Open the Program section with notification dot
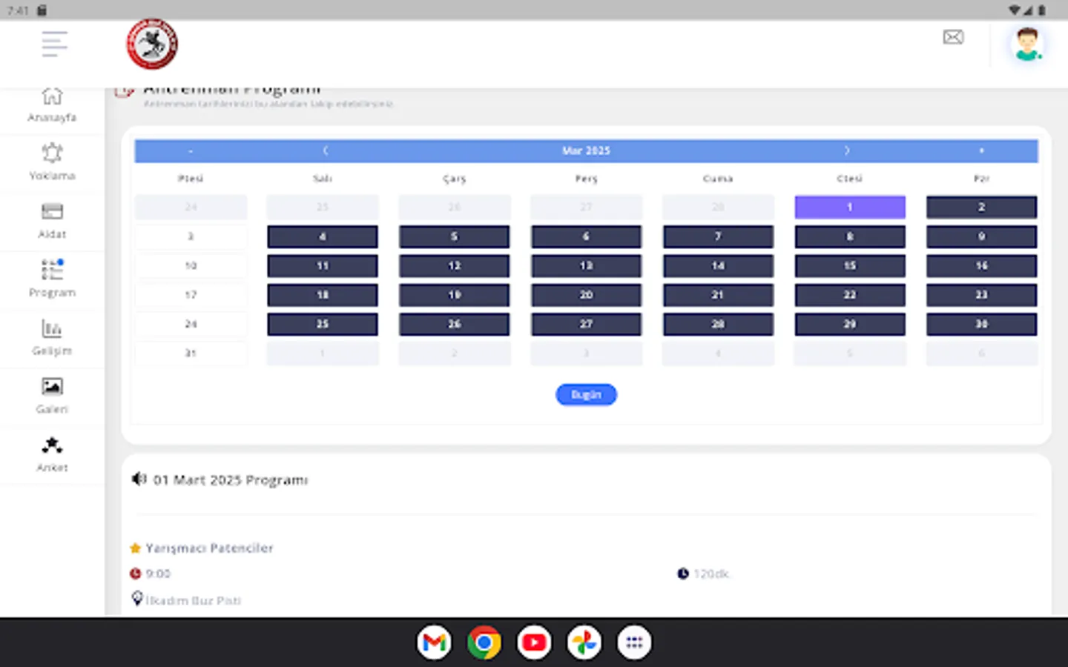The width and height of the screenshot is (1068, 667). coord(52,278)
